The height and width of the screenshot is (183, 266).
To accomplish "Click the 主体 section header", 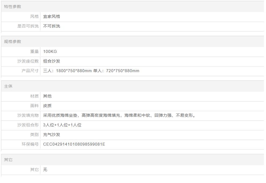I will [8, 86].
